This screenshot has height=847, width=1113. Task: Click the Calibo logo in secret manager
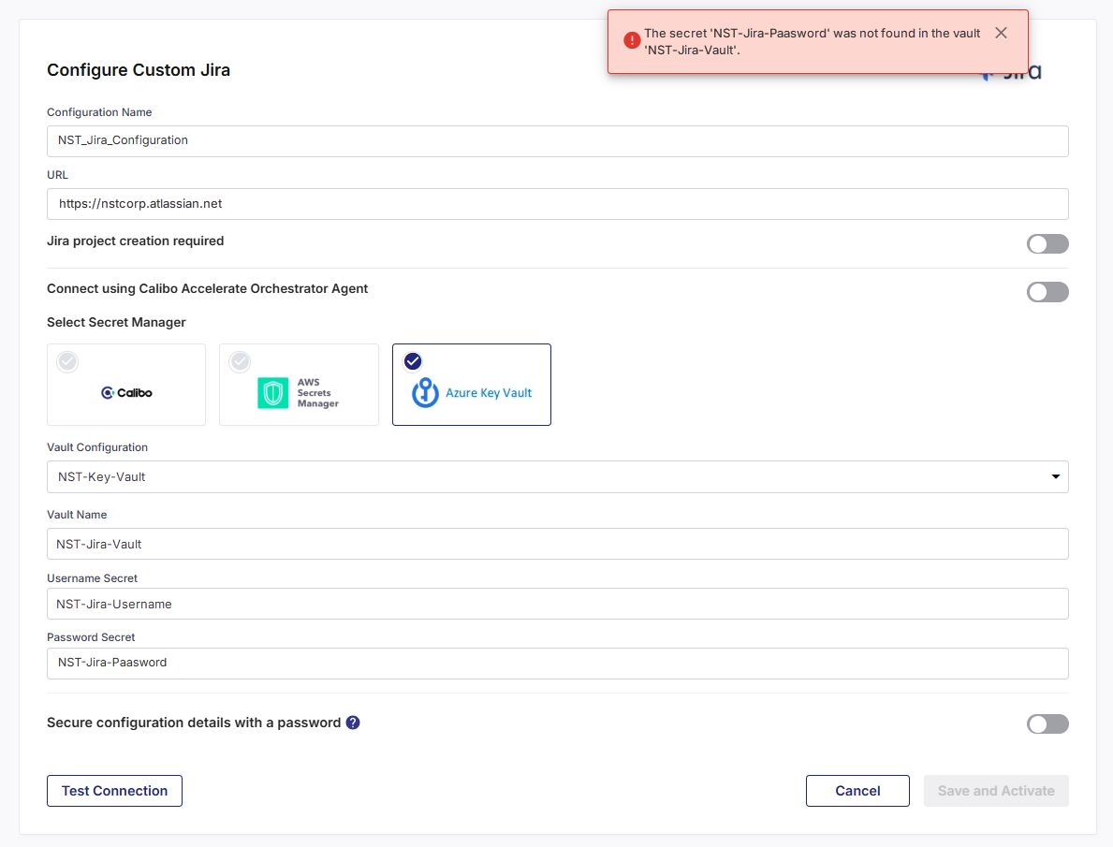pyautogui.click(x=126, y=393)
